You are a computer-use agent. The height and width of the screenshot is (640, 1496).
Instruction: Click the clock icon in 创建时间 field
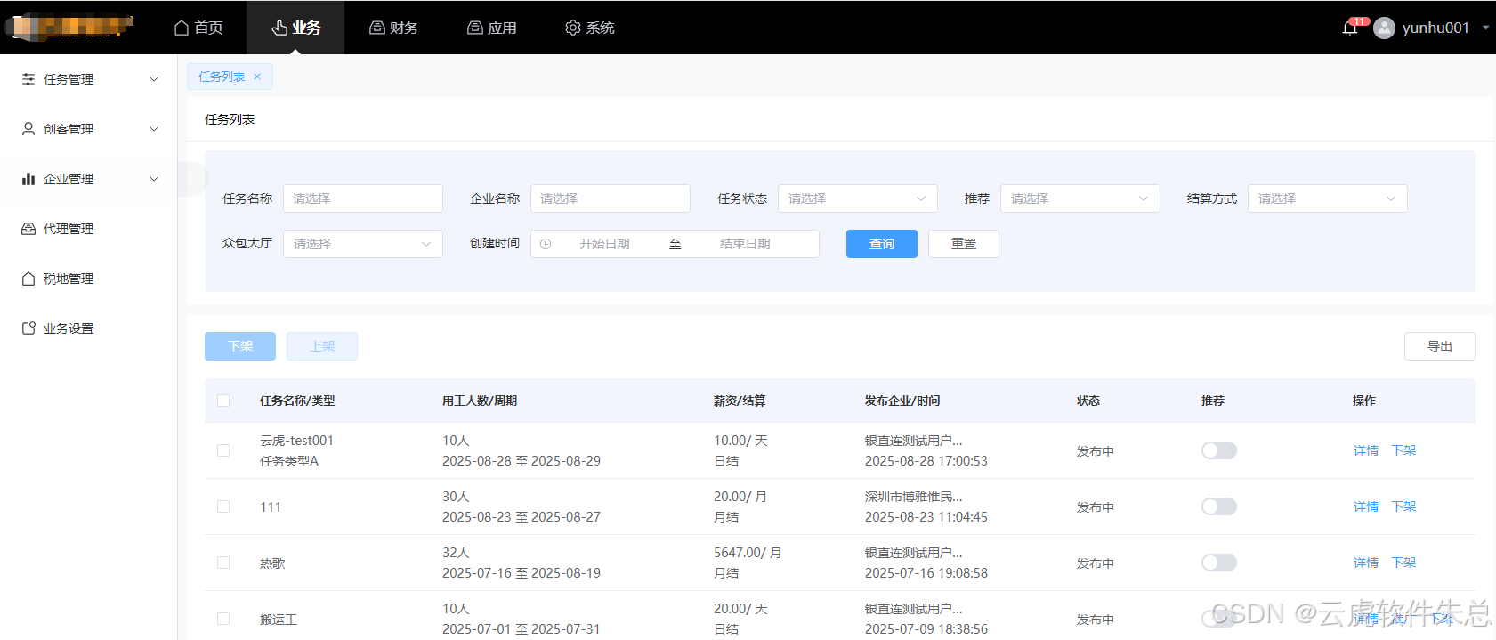coord(546,244)
